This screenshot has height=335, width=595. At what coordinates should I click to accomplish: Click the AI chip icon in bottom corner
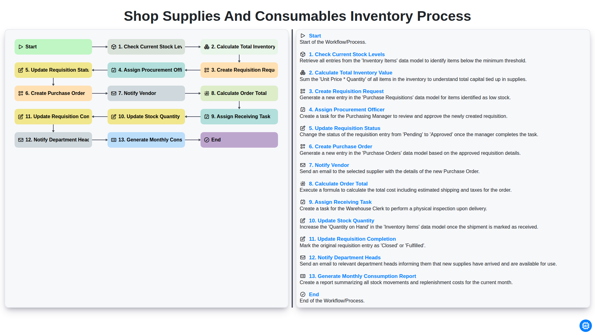[x=585, y=326]
